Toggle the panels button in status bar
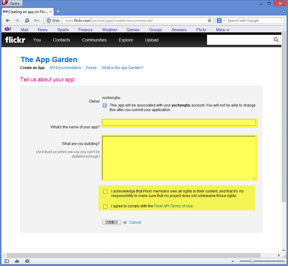 7,261
